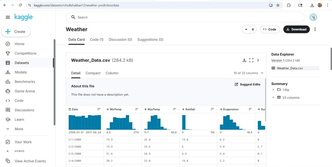This screenshot has height=167, width=332.
Task: Enter fullscreen view of the data table
Action: pos(251,60)
